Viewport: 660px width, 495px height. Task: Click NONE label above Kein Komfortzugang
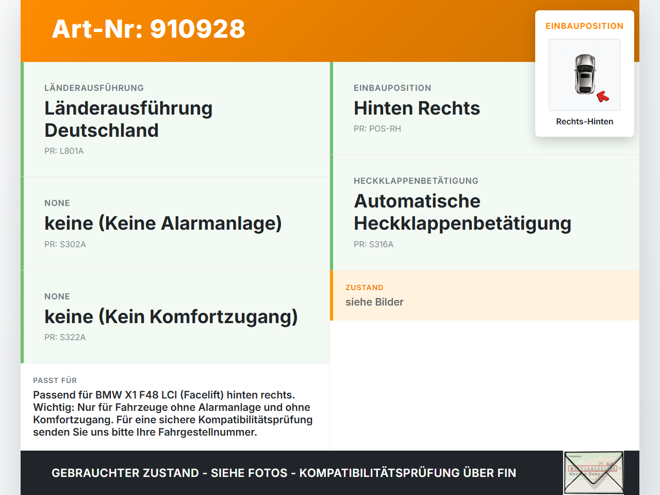coord(57,296)
